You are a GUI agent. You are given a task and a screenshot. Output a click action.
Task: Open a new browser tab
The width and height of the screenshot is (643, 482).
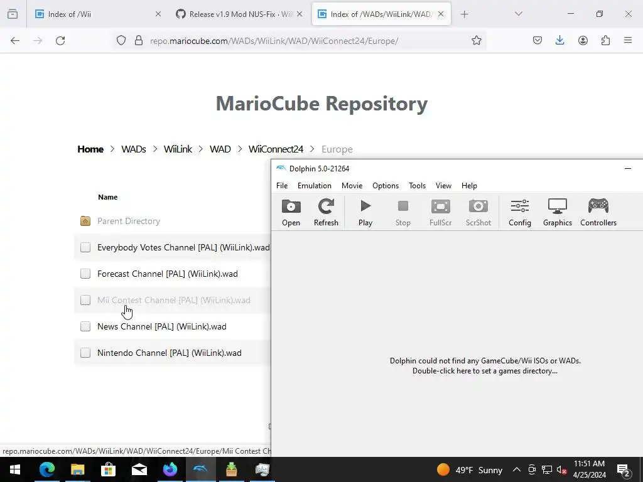pos(464,14)
